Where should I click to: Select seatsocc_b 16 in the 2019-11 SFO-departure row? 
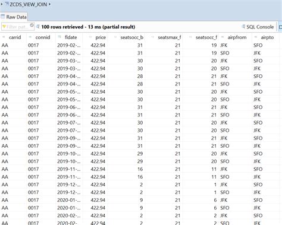(x=140, y=177)
